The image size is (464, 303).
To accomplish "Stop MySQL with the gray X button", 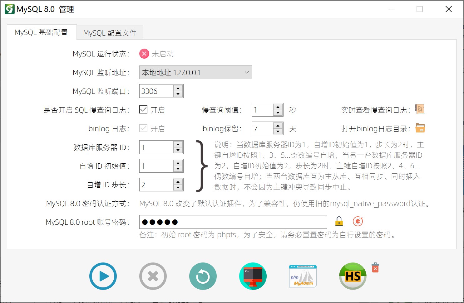I will point(153,276).
